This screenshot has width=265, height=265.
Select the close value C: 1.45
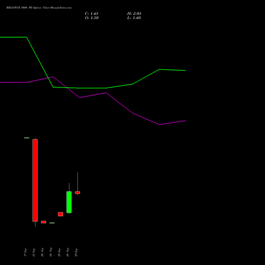tap(92, 14)
